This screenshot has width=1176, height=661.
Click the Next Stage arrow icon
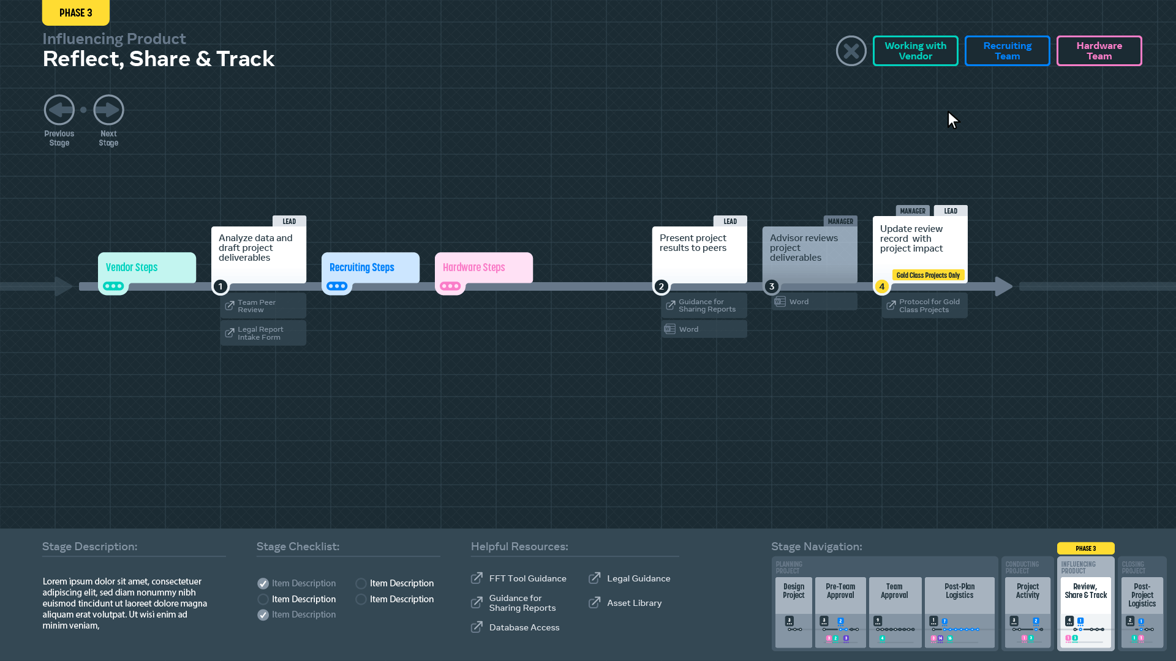(108, 110)
